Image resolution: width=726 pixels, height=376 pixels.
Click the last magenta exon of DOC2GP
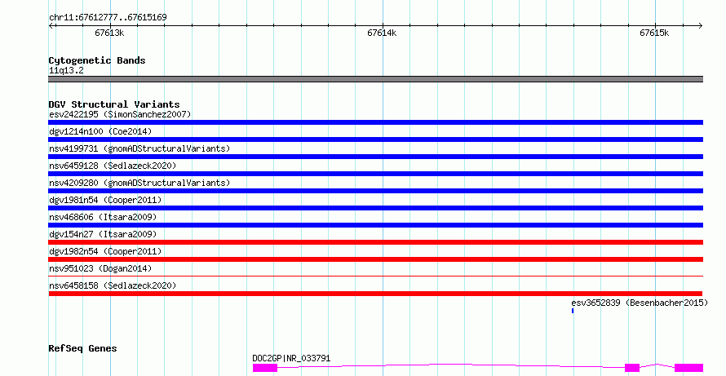689,368
